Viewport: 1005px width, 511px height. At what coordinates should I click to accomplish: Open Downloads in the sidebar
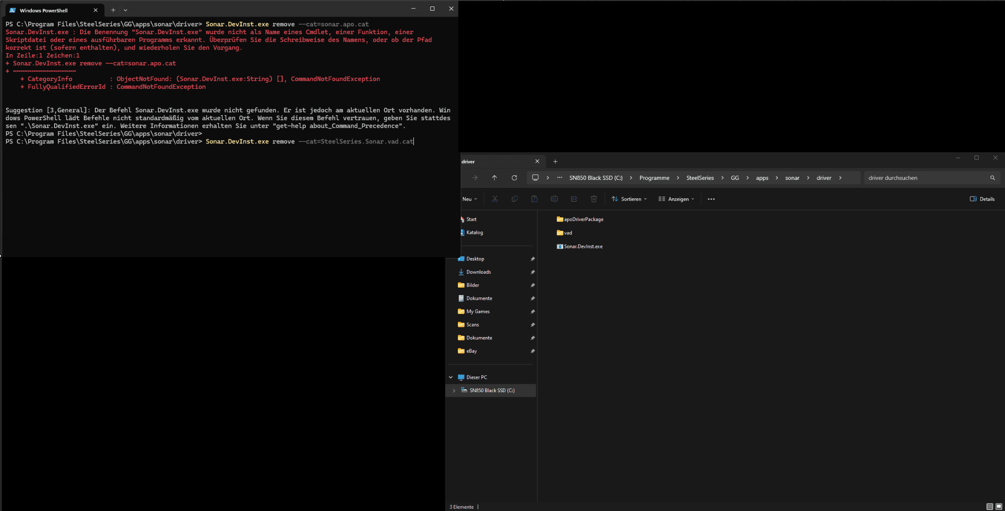pos(478,272)
